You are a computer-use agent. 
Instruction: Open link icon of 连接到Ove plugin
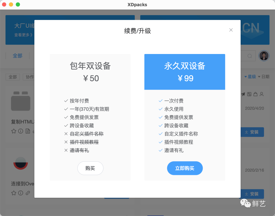coord(28,193)
